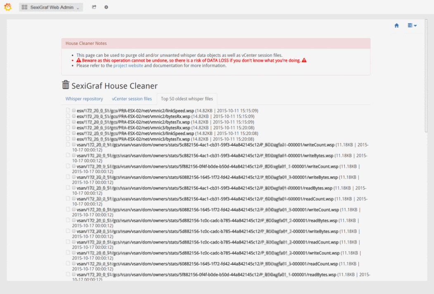434x294 pixels.
Task: Go to home via house icon
Action: tap(397, 26)
